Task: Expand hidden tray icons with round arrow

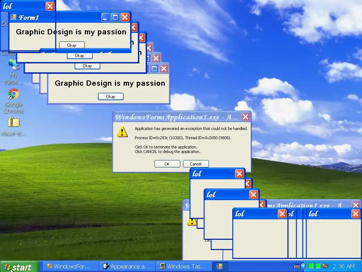Action: (304, 266)
